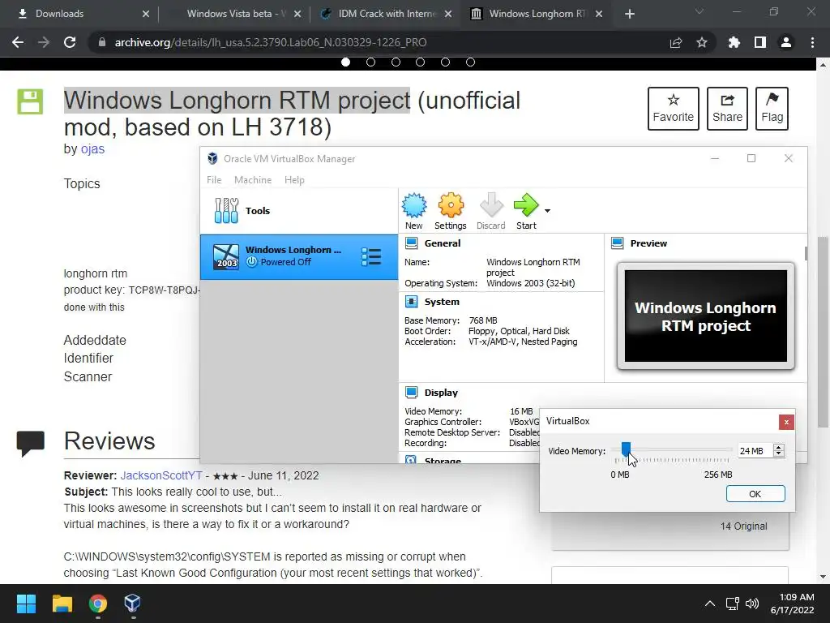830x623 pixels.
Task: Open uploader ojas profile link
Action: tap(92, 149)
